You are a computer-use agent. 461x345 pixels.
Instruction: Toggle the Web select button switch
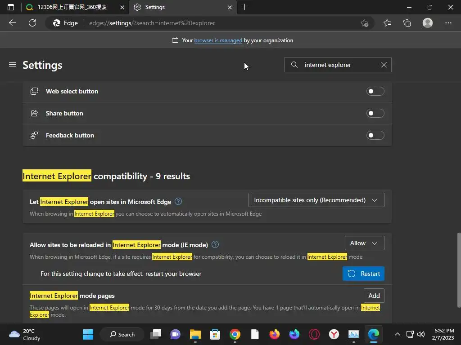[x=375, y=91]
